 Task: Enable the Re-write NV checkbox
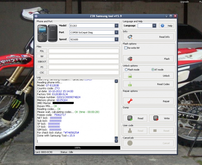pos(126,48)
